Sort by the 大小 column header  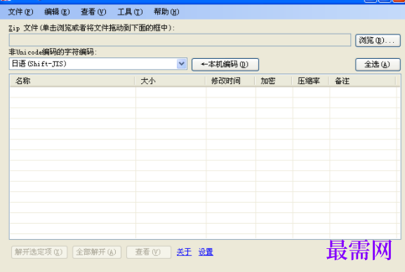(171, 81)
